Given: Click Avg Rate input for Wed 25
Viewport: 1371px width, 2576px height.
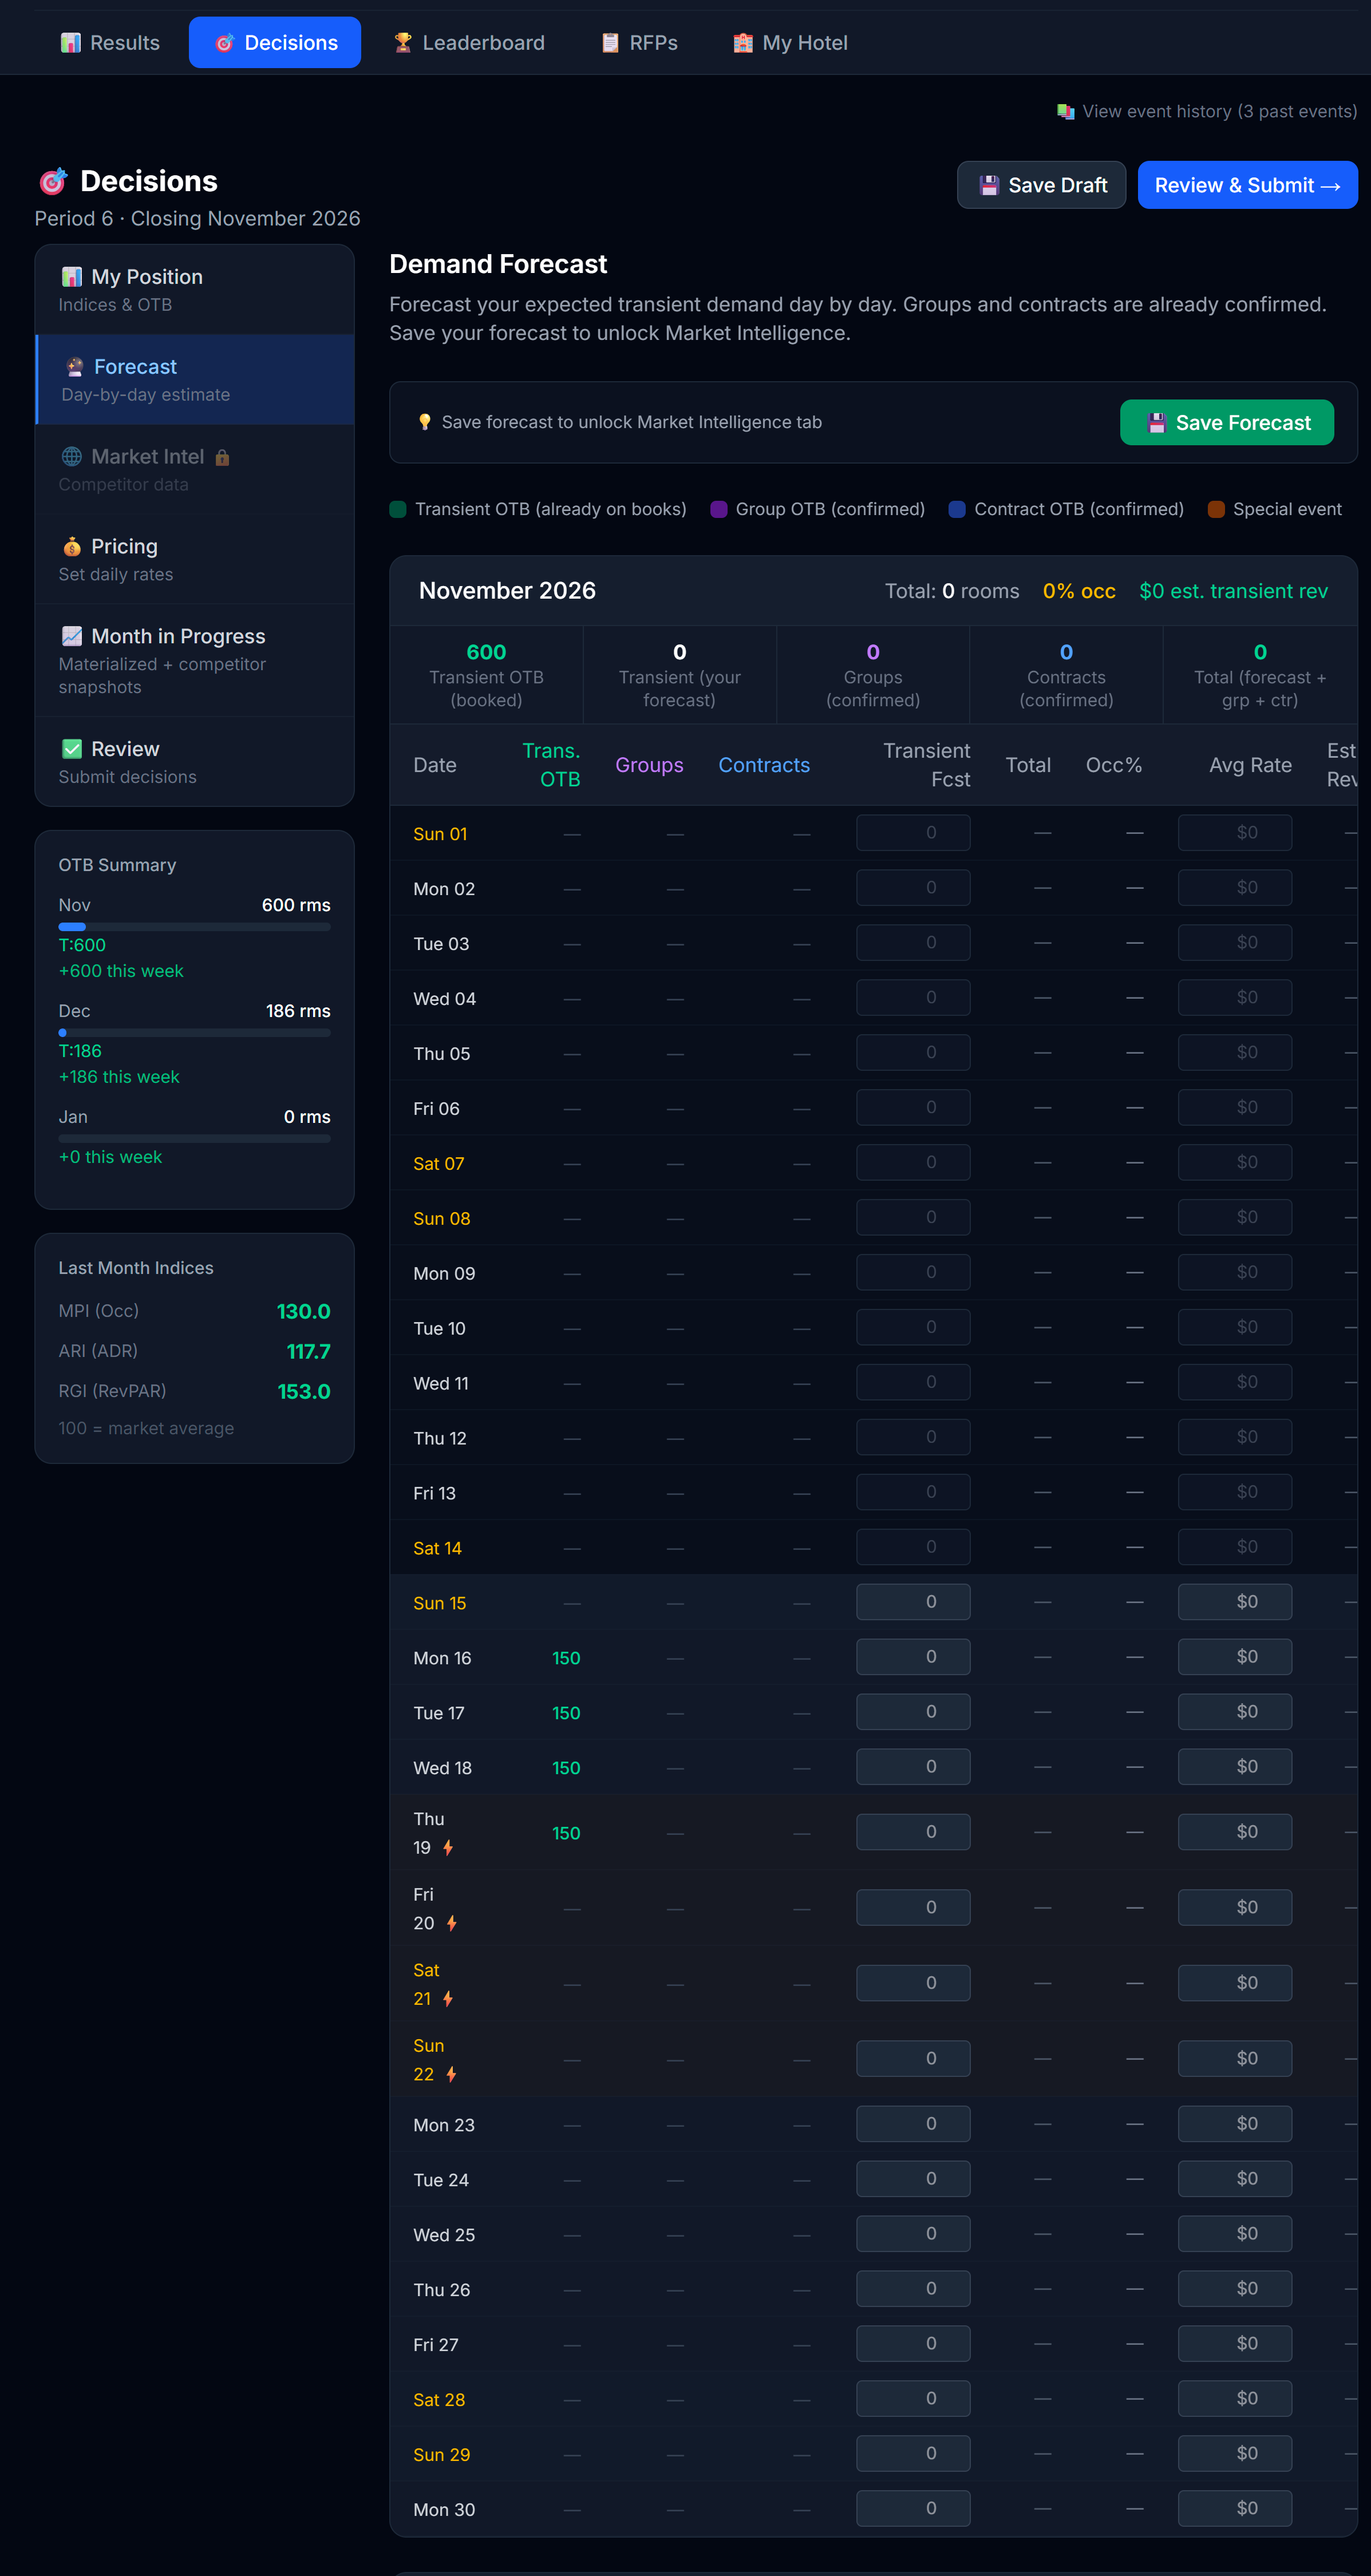Looking at the screenshot, I should (x=1235, y=2234).
